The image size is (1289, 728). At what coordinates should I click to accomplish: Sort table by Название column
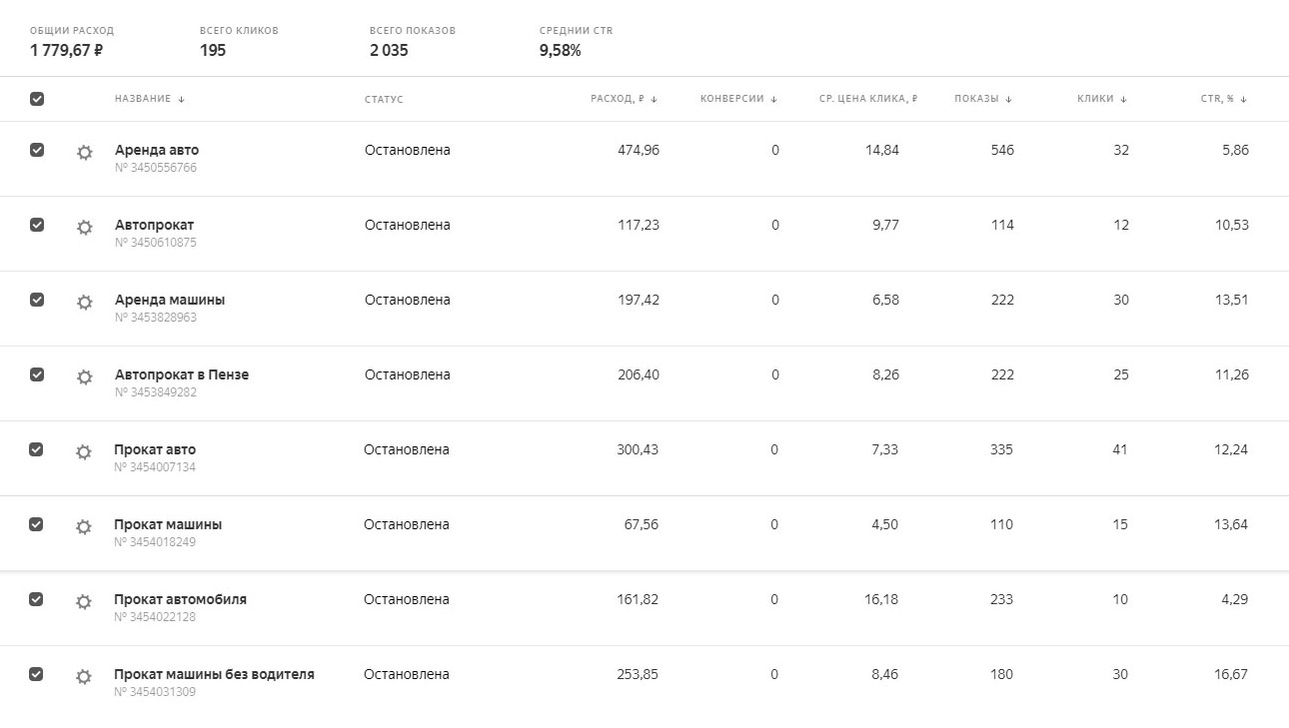tap(150, 99)
